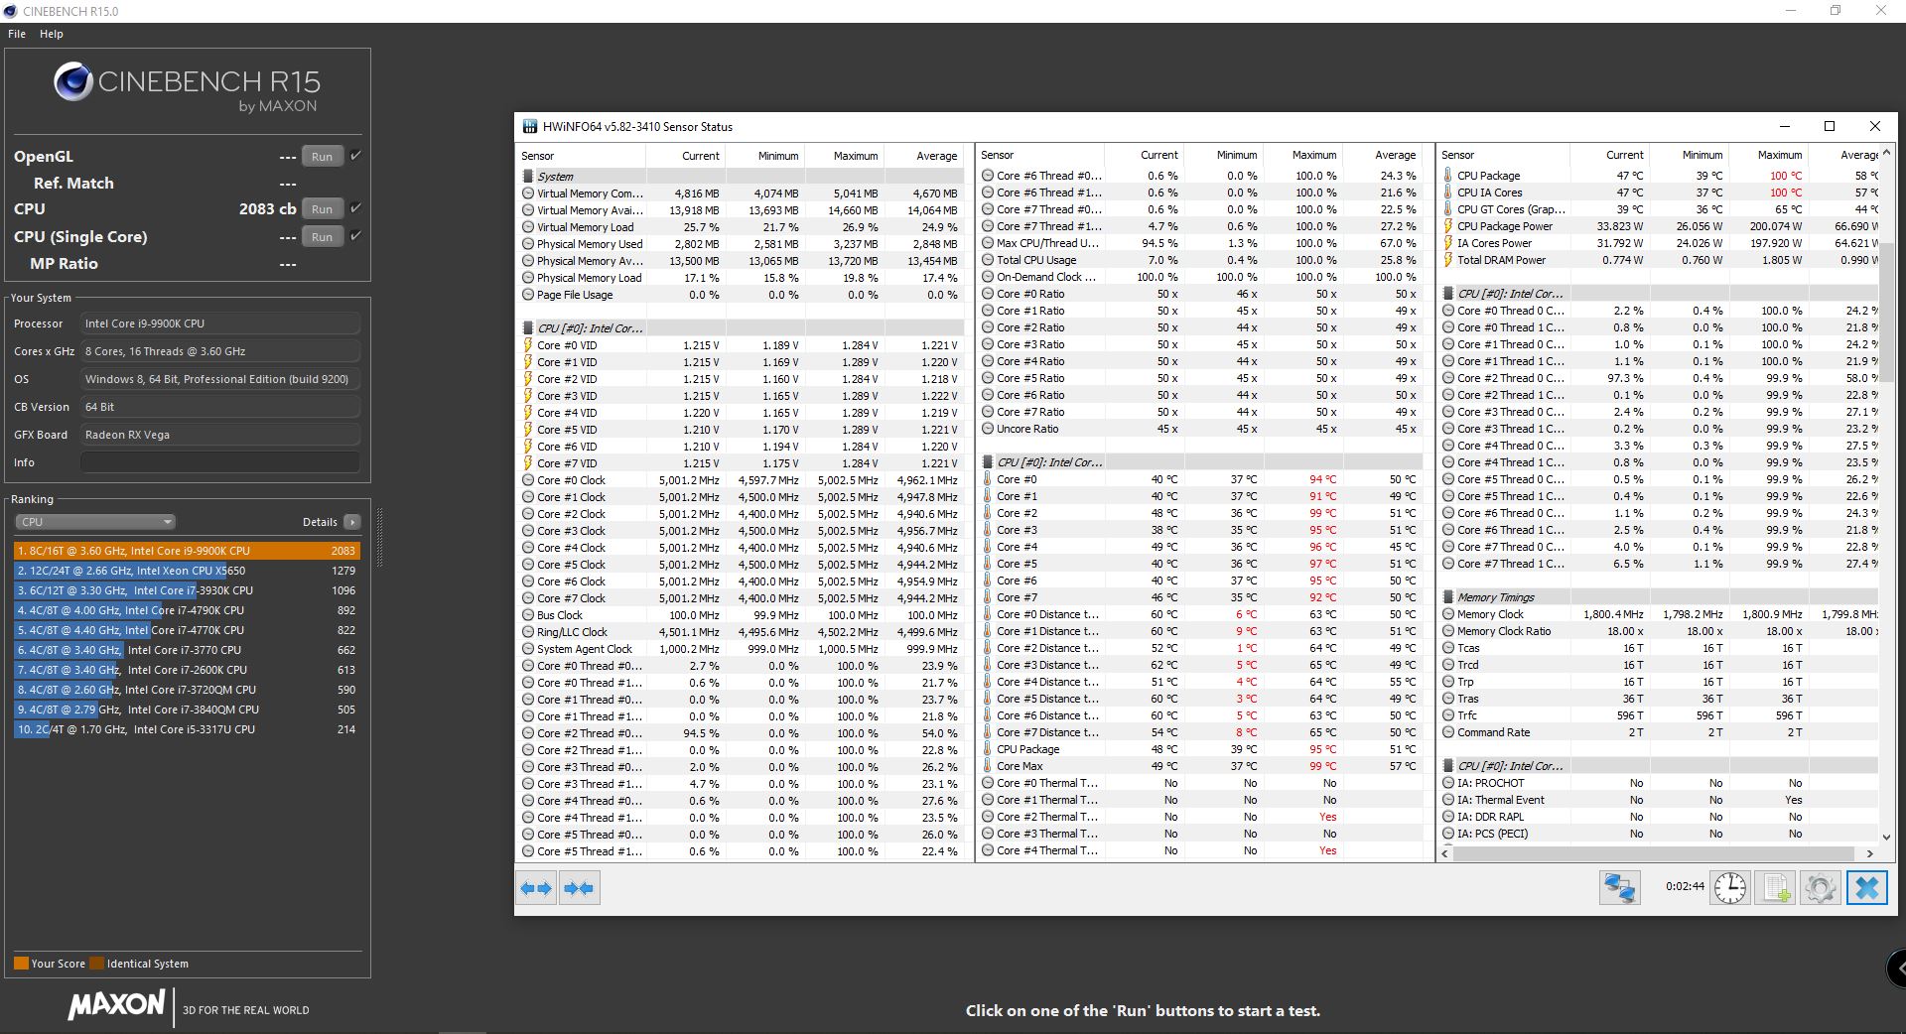
Task: Run the CPU benchmark
Action: tap(322, 209)
